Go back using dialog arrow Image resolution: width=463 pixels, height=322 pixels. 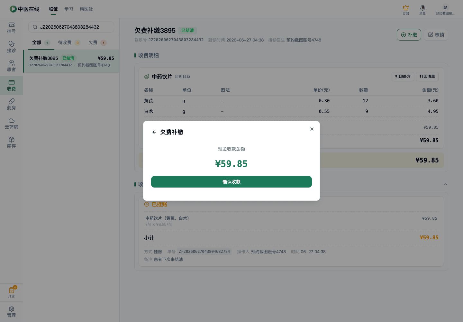pos(154,132)
